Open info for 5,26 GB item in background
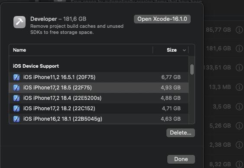The image size is (244, 168). (239, 125)
